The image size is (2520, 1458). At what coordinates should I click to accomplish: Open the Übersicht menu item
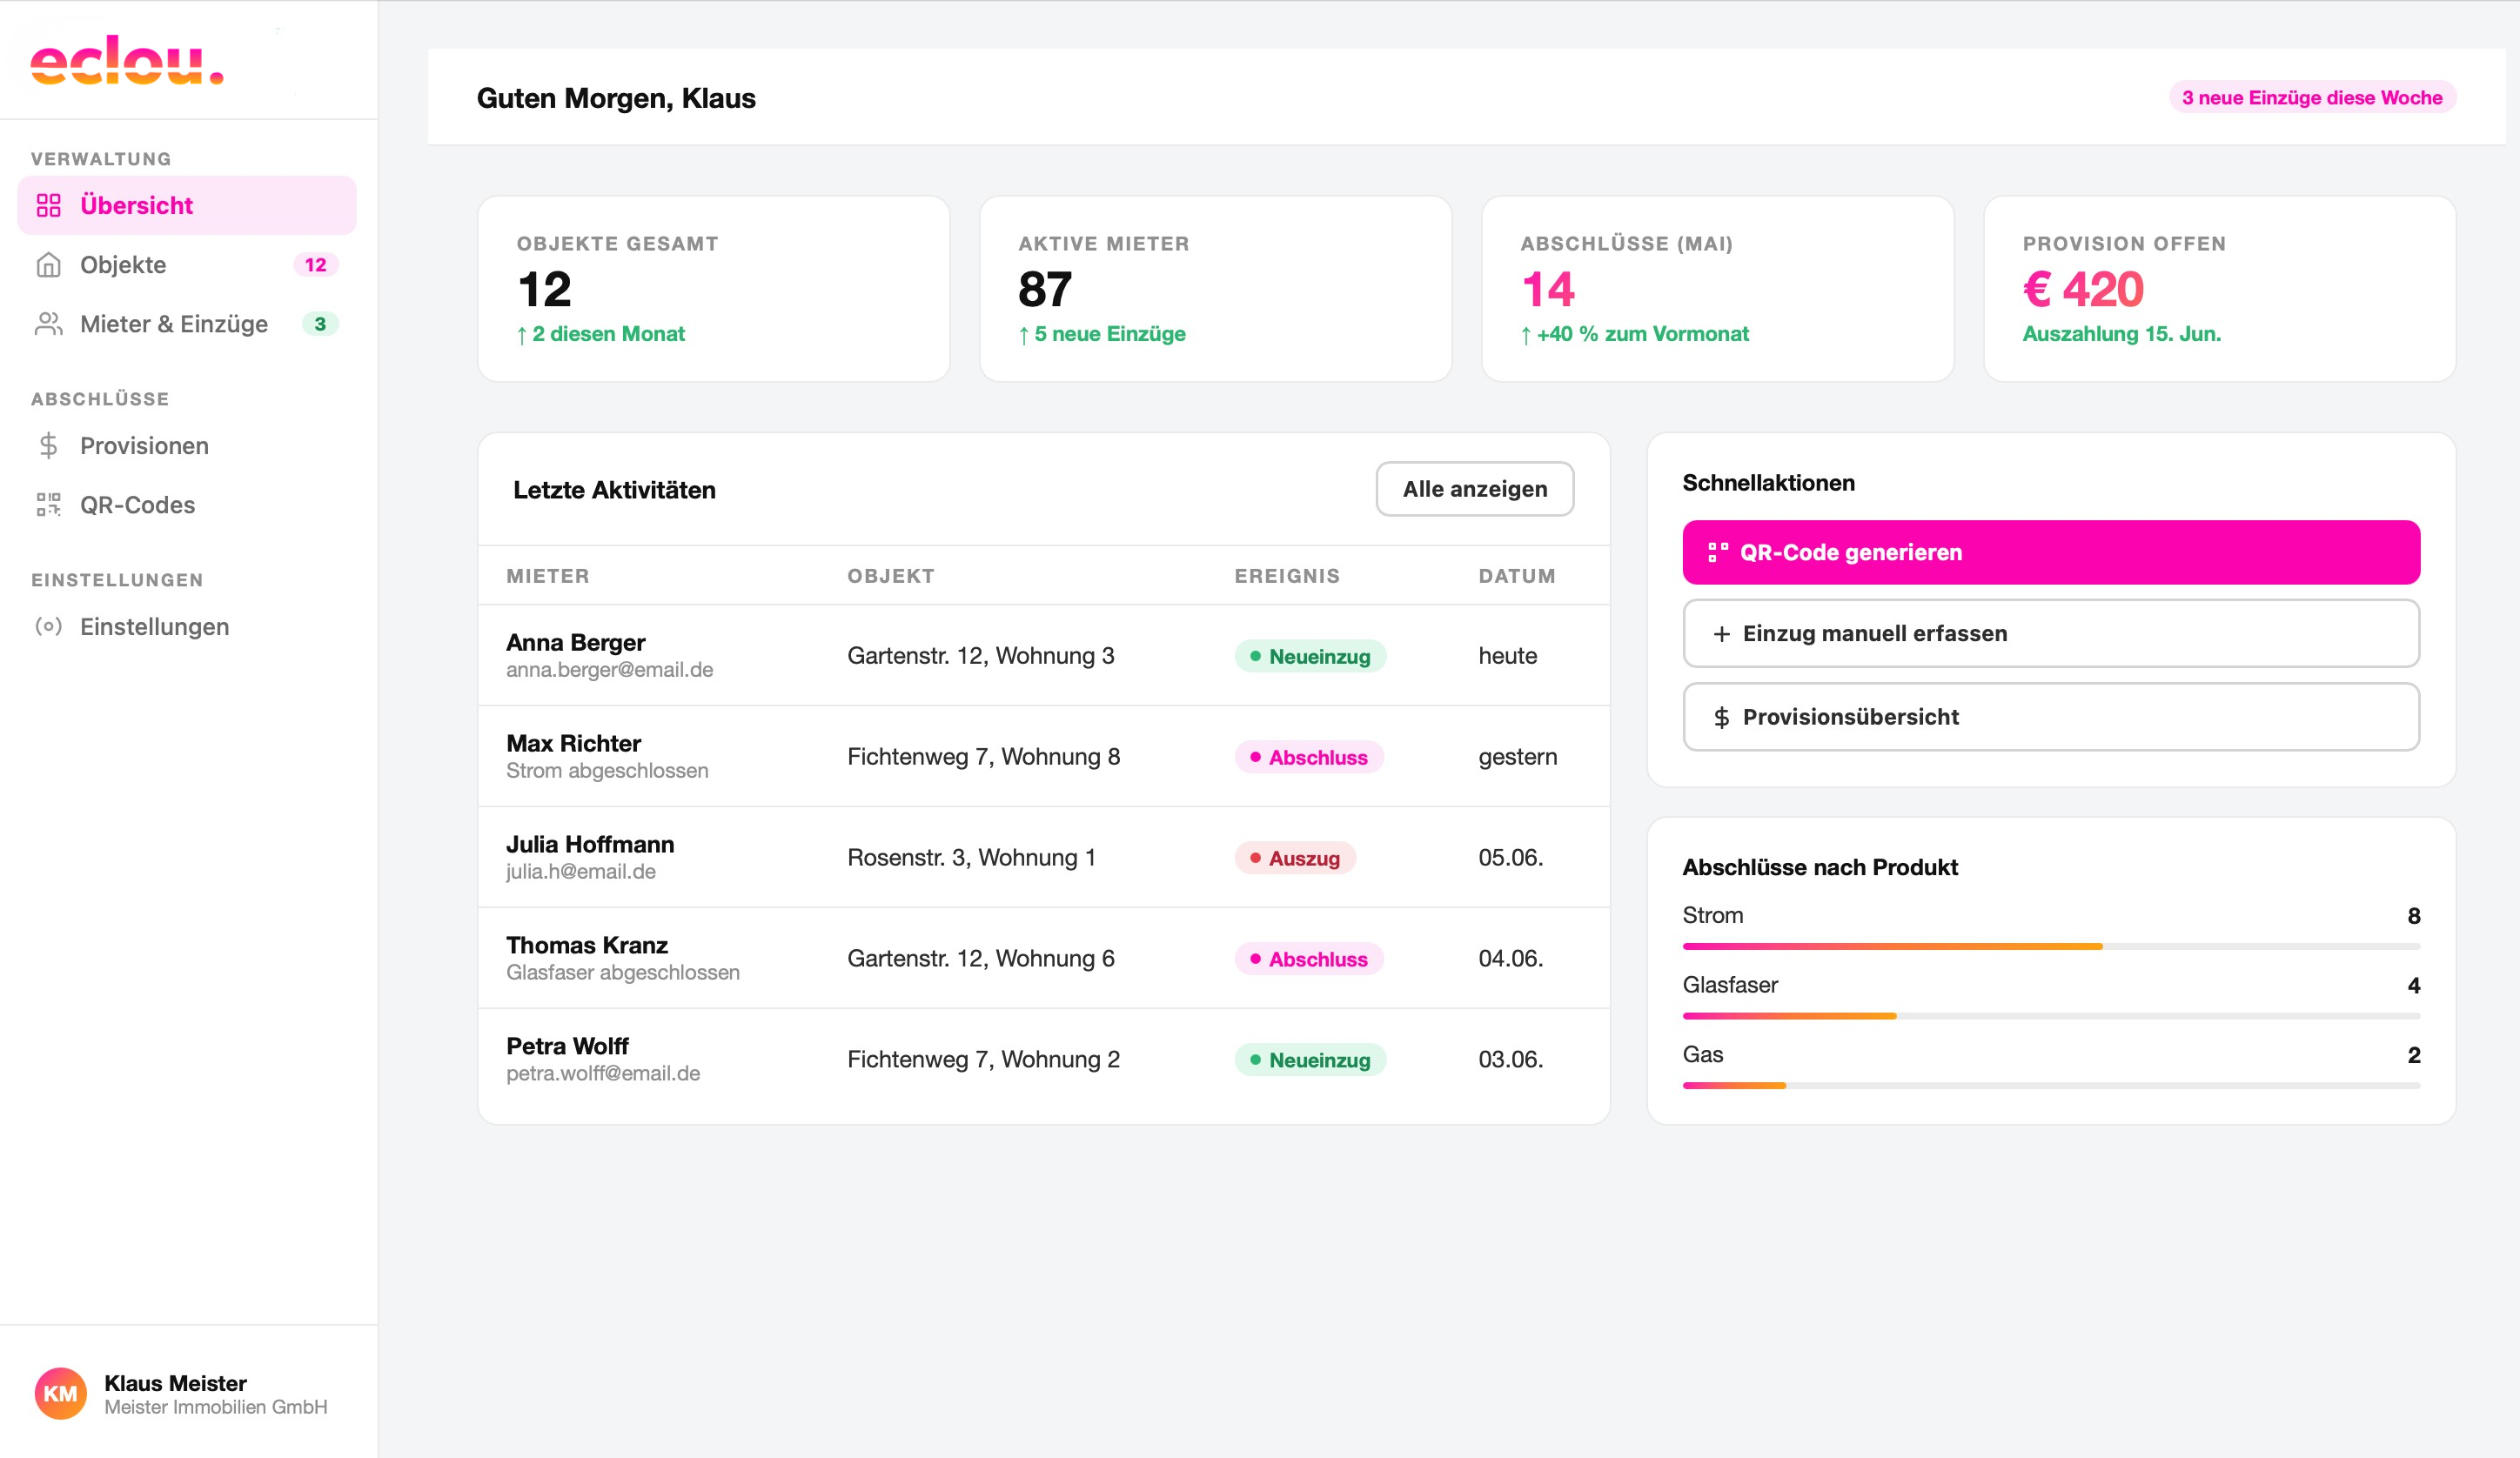pyautogui.click(x=187, y=205)
